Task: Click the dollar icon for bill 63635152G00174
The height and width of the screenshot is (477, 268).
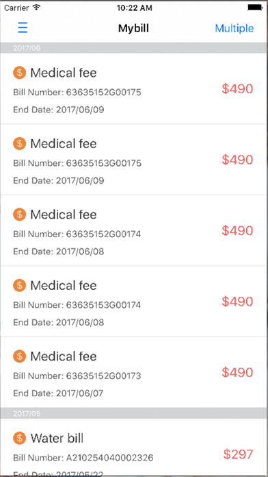Action: click(x=20, y=215)
